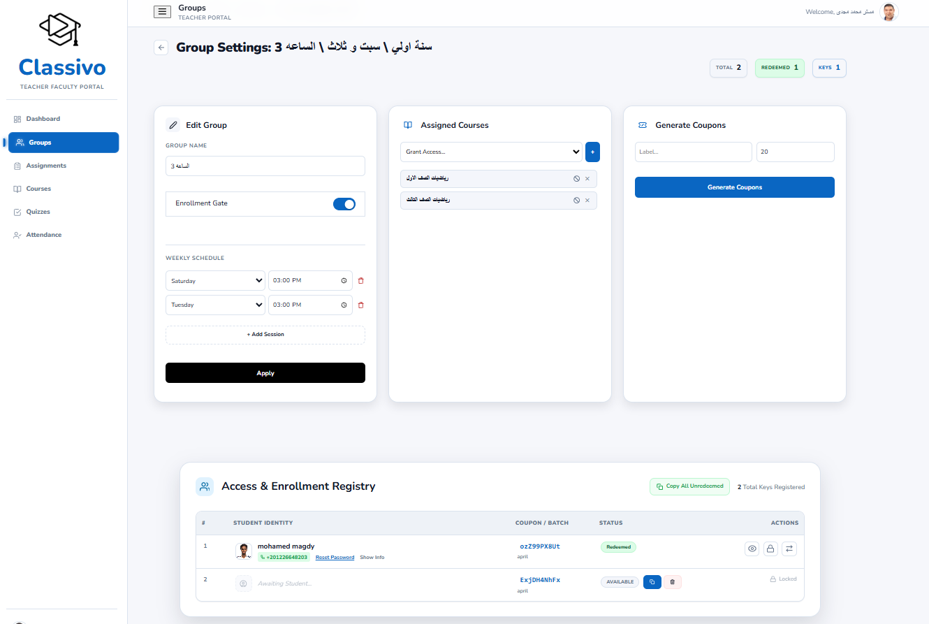Click the COUPON / BATCH column header
929x624 pixels.
point(542,523)
